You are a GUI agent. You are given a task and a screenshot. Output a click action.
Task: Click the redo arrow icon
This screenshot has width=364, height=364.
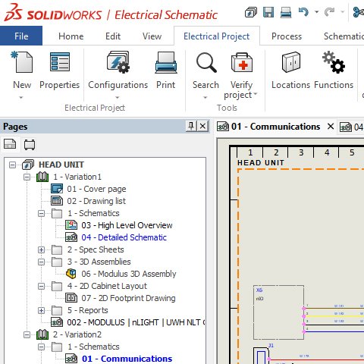pos(329,12)
